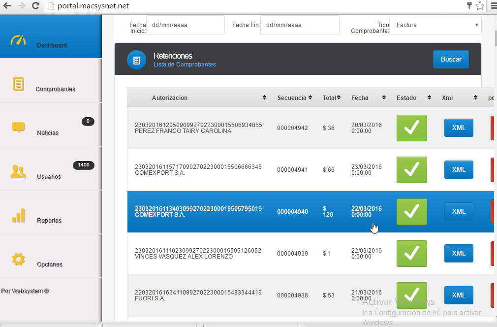The height and width of the screenshot is (327, 497).
Task: Bookmark page with the star icon
Action: pos(480,6)
